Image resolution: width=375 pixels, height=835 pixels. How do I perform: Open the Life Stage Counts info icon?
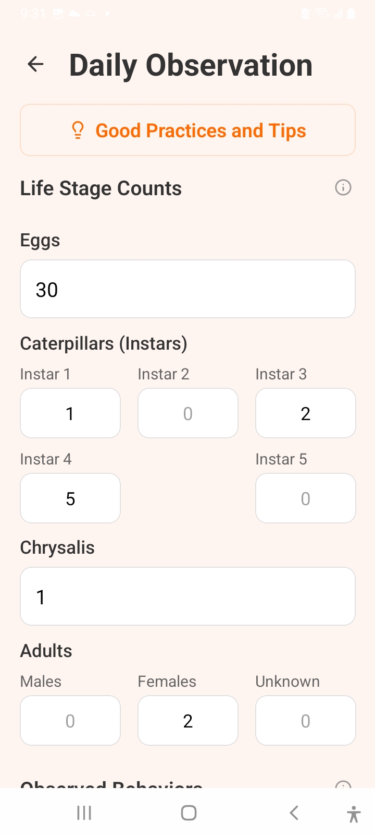tap(343, 187)
